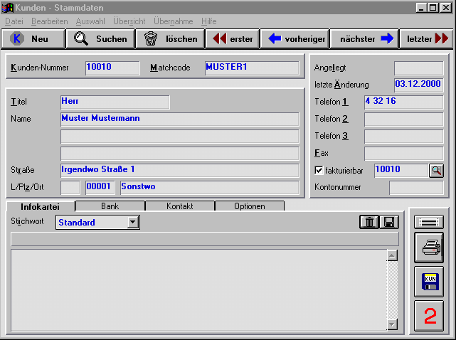Expand the Stichwort Standard dropdown
The height and width of the screenshot is (340, 456).
coord(133,223)
